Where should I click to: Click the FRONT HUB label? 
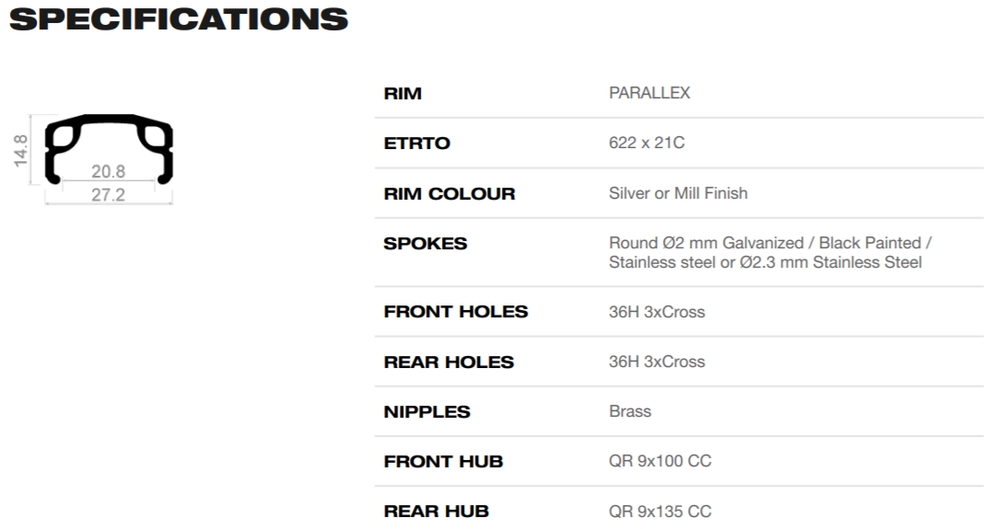[x=443, y=461]
